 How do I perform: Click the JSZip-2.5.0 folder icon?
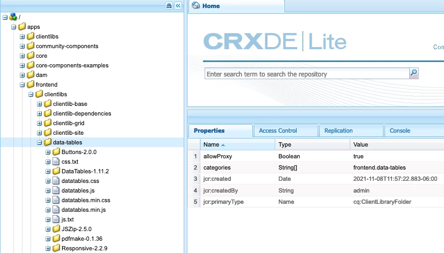click(x=56, y=229)
